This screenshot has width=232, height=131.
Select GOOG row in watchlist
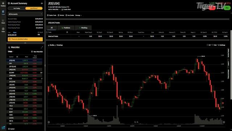(24, 118)
